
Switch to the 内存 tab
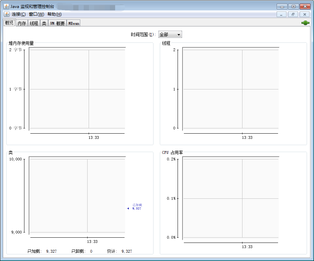22,23
